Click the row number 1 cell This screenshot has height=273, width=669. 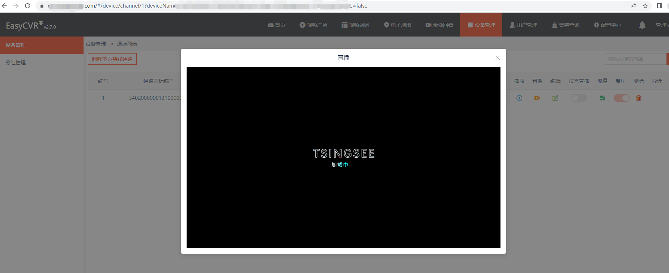click(103, 98)
